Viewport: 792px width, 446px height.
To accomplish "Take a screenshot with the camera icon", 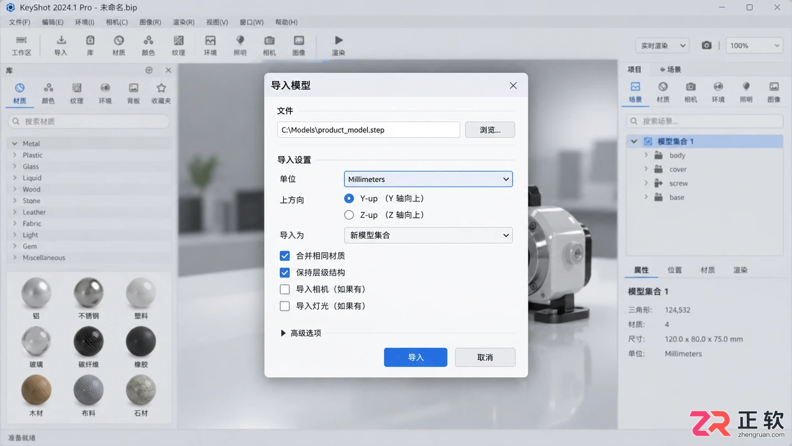I will point(707,45).
